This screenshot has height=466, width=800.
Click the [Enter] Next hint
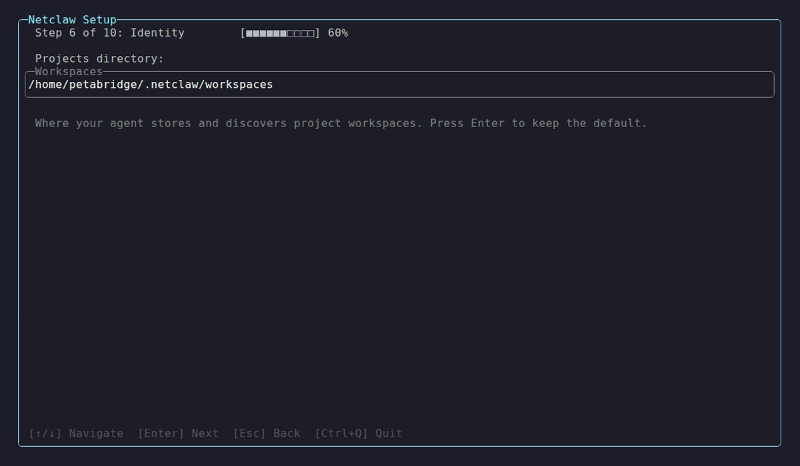(178, 433)
